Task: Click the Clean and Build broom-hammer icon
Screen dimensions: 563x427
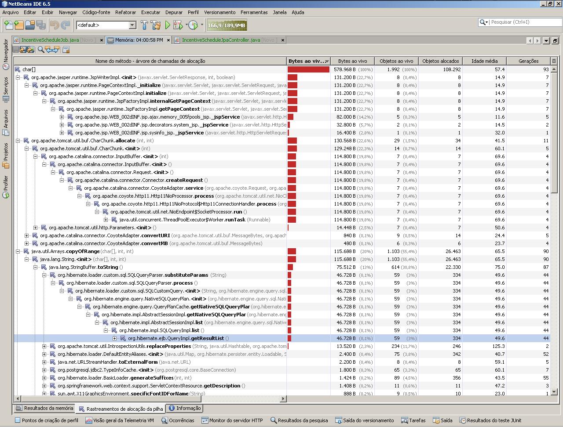Action: tap(155, 25)
